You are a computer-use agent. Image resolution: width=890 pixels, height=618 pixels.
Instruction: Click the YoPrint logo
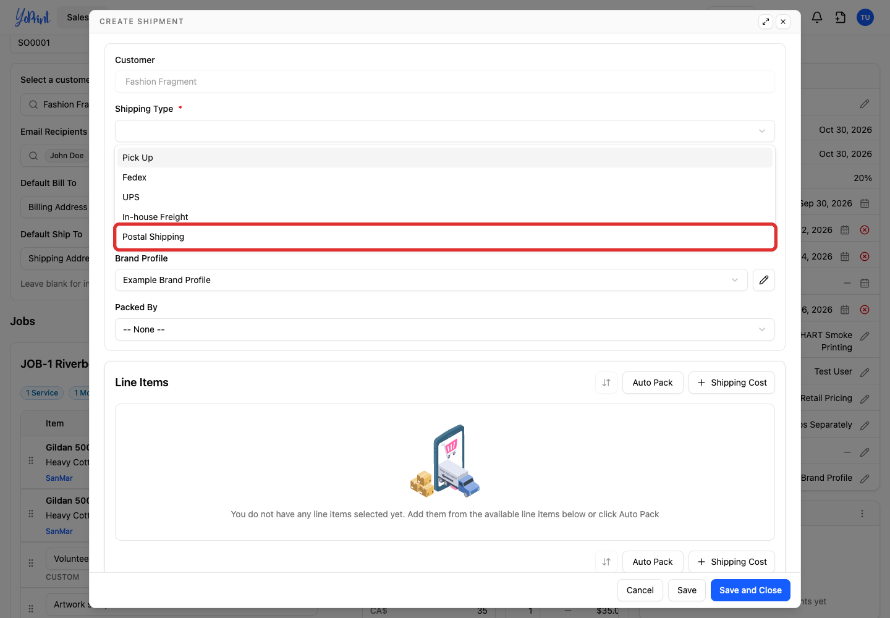point(32,17)
